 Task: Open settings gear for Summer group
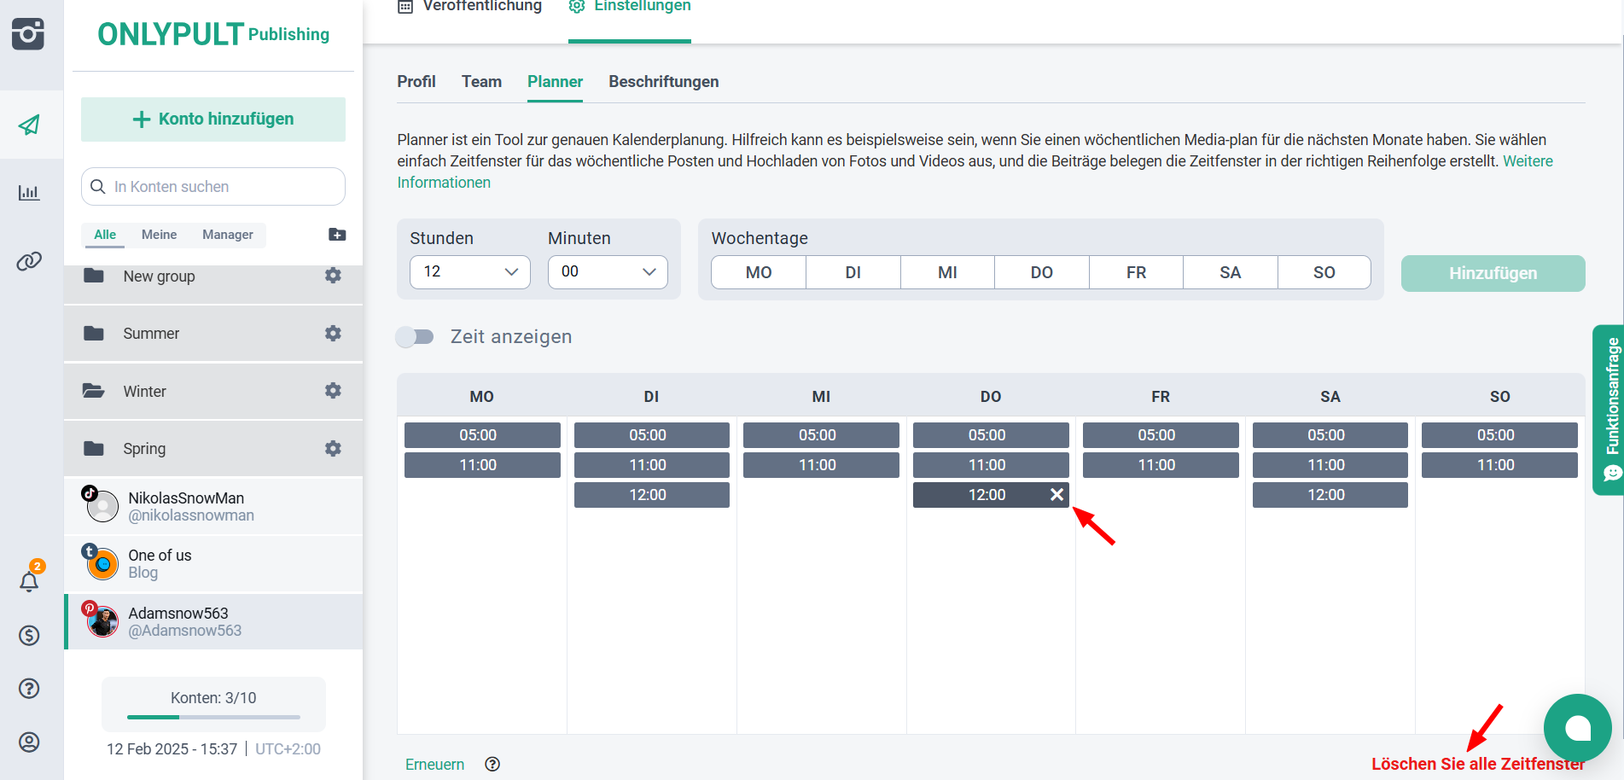[x=333, y=334]
